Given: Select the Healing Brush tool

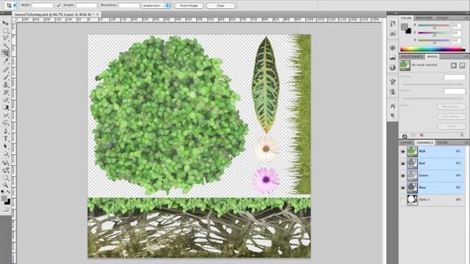Looking at the screenshot, I should pos(5,70).
